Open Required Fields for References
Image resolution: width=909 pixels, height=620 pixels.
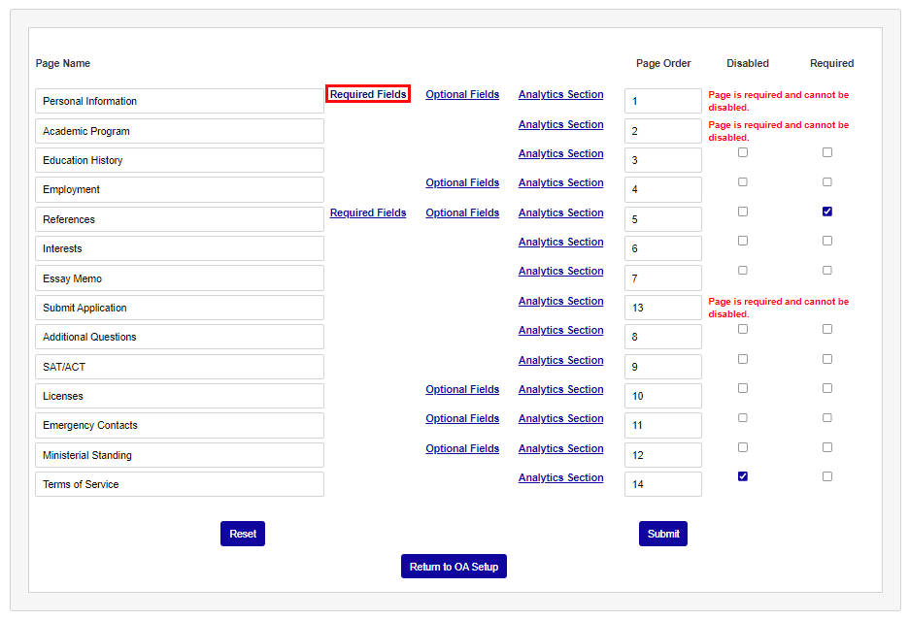click(x=367, y=212)
